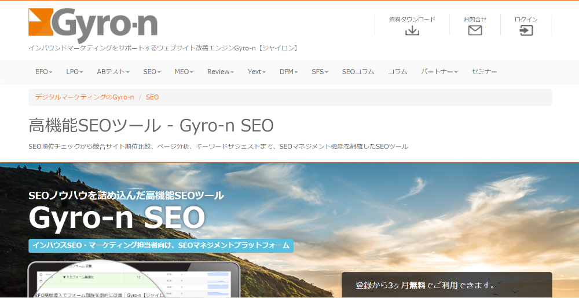Expand the Yext dropdown
The width and height of the screenshot is (579, 298).
pos(256,72)
